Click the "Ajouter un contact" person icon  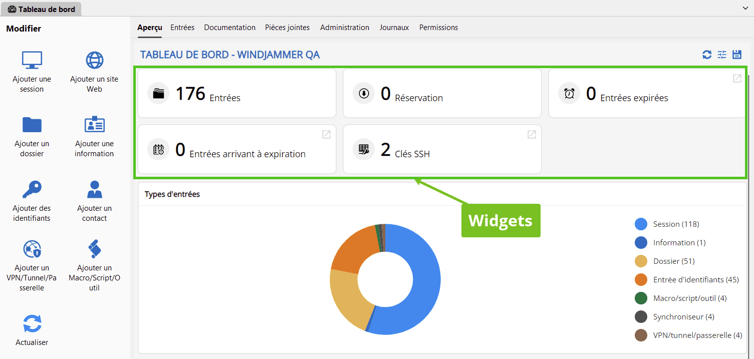(x=94, y=189)
